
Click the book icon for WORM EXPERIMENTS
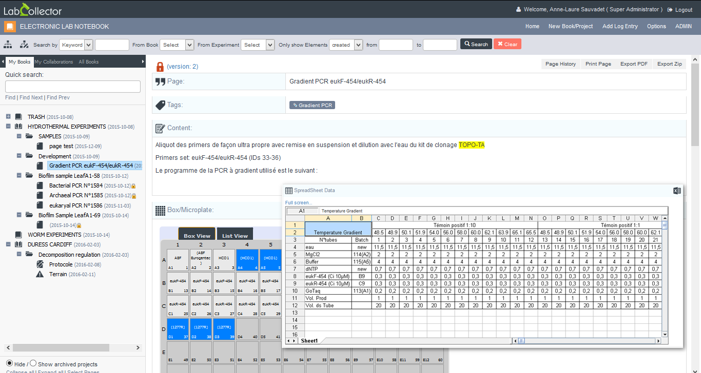click(x=18, y=235)
